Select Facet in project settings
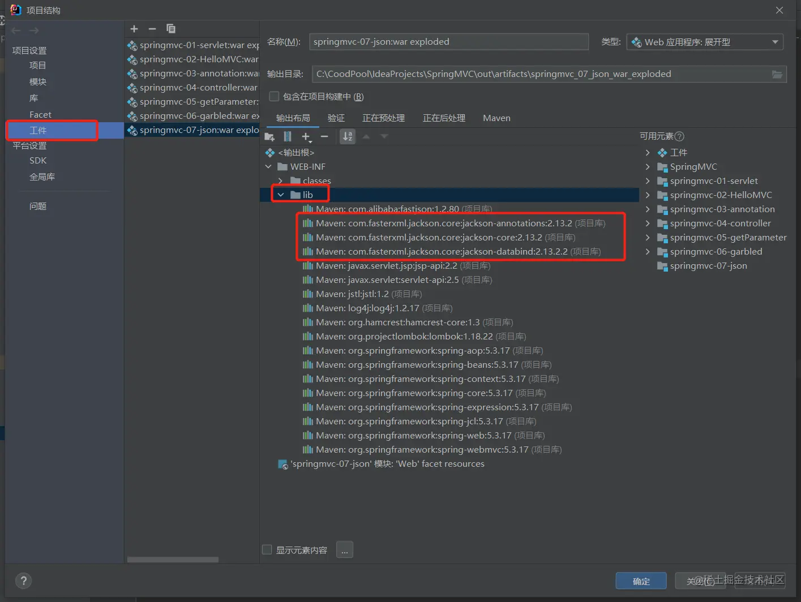Viewport: 801px width, 602px height. coord(40,114)
